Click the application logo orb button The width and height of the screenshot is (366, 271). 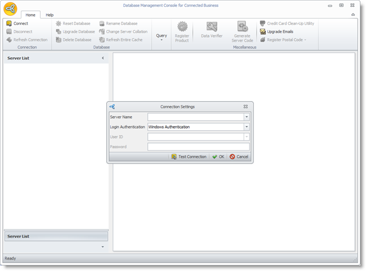click(x=11, y=9)
